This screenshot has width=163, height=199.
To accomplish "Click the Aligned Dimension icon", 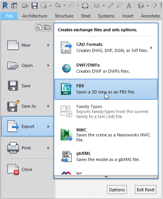I will pyautogui.click(x=111, y=6).
